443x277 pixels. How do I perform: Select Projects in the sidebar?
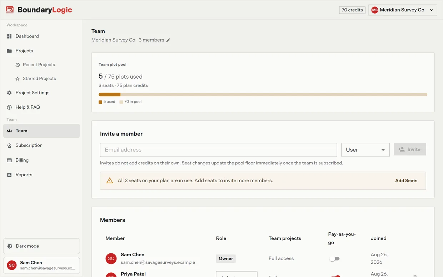click(x=41, y=51)
